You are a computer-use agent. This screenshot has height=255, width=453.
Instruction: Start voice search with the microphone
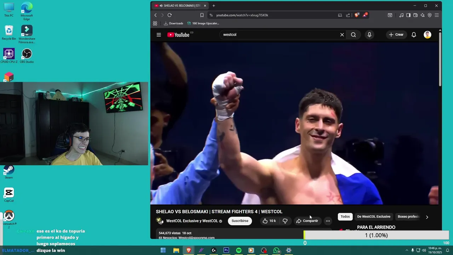[369, 35]
